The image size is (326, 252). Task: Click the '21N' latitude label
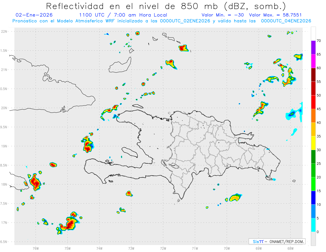(x=4, y=70)
